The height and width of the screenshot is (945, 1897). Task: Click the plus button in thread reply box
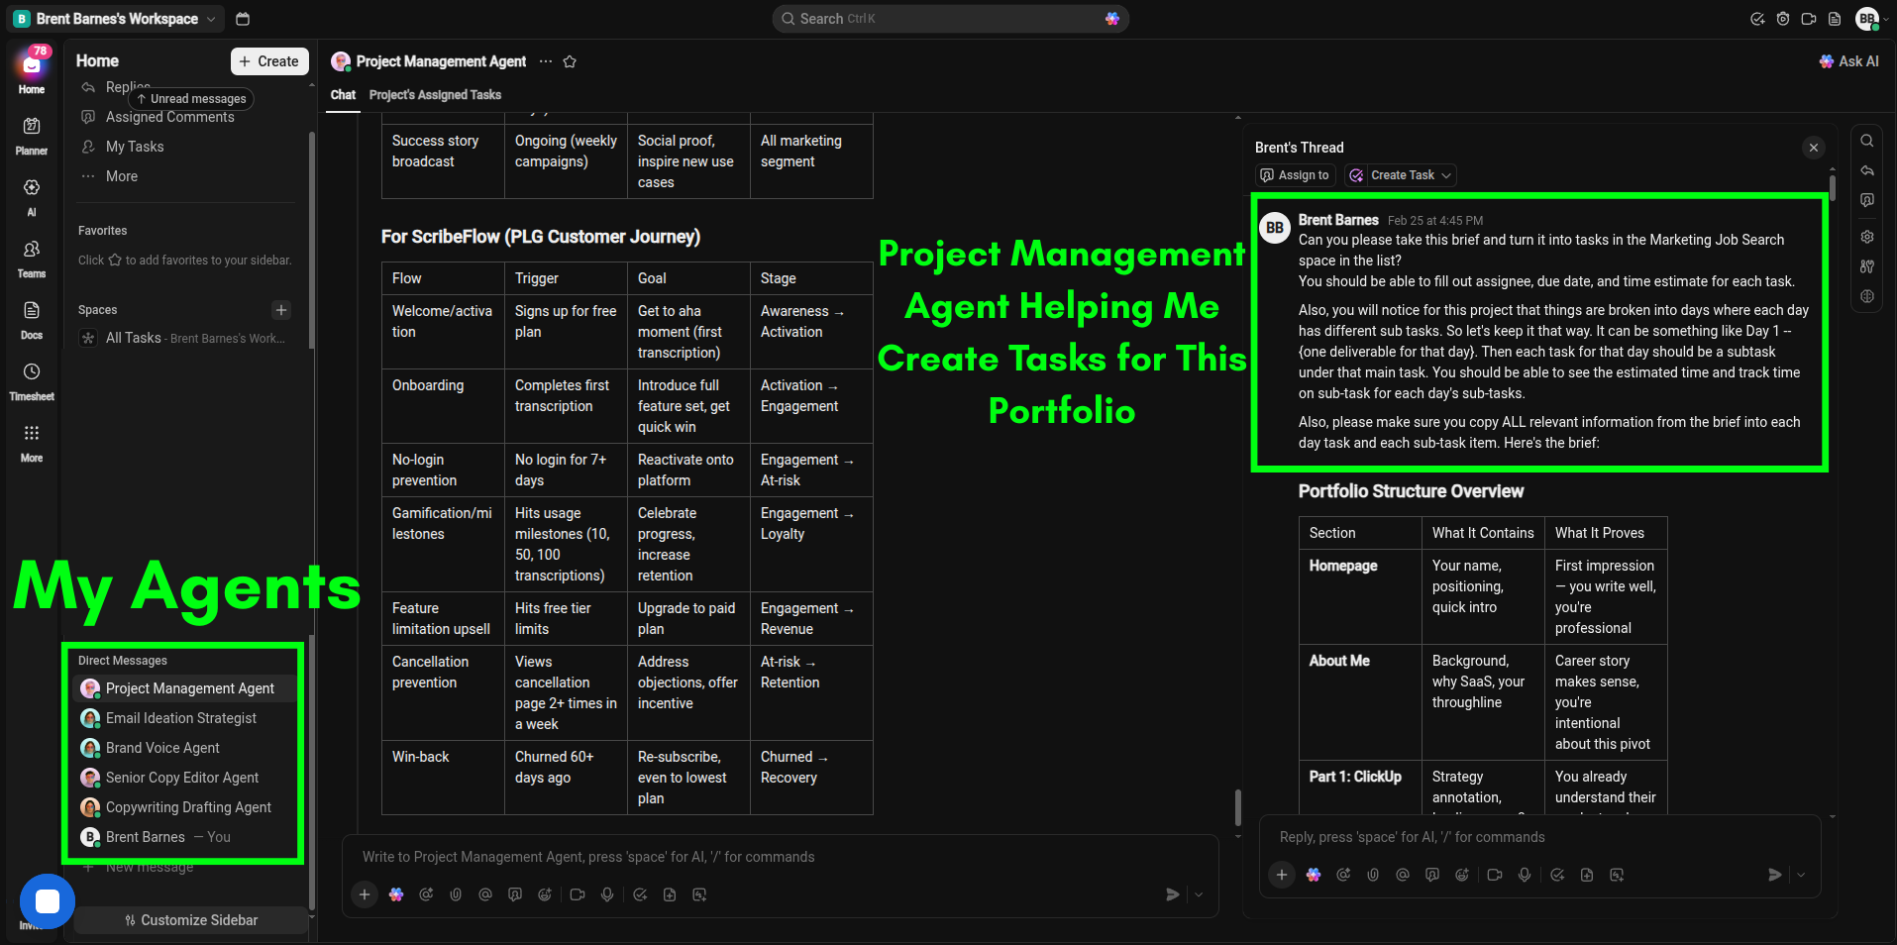click(1282, 875)
